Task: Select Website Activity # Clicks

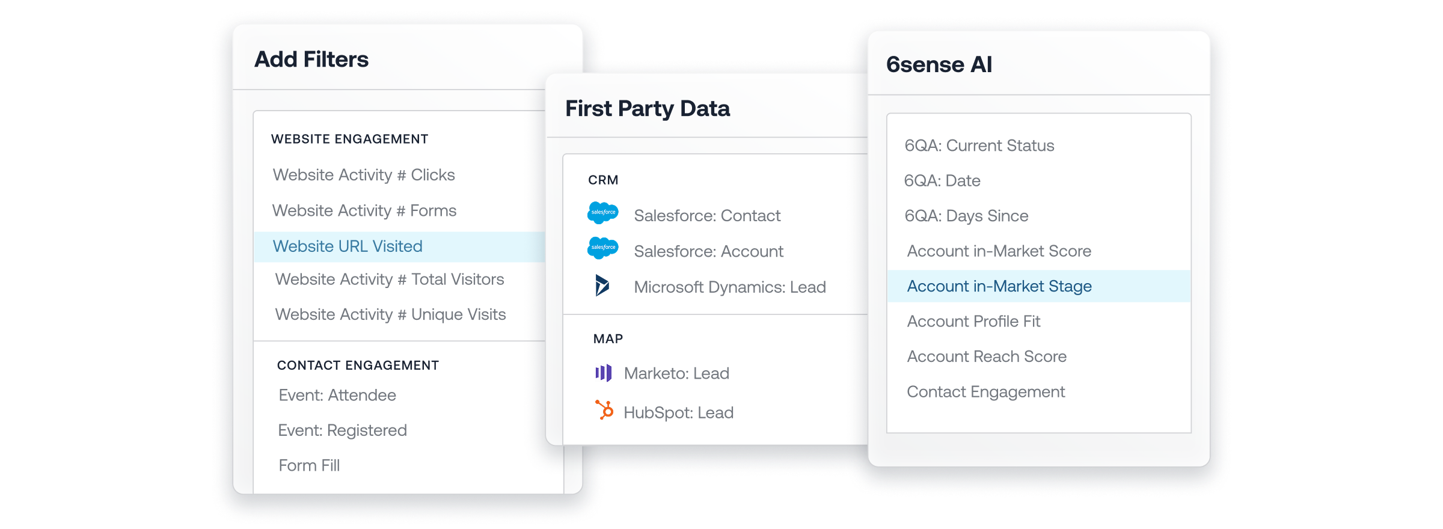Action: click(364, 175)
